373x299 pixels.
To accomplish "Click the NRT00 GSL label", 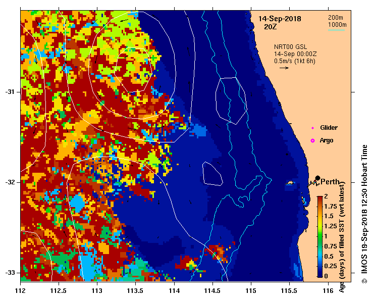I will (290, 47).
